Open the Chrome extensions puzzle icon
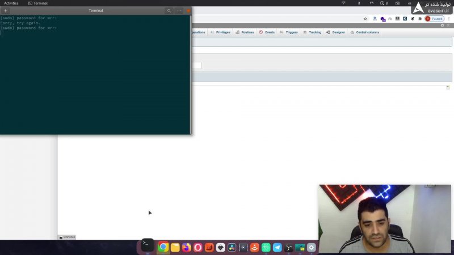 click(420, 19)
